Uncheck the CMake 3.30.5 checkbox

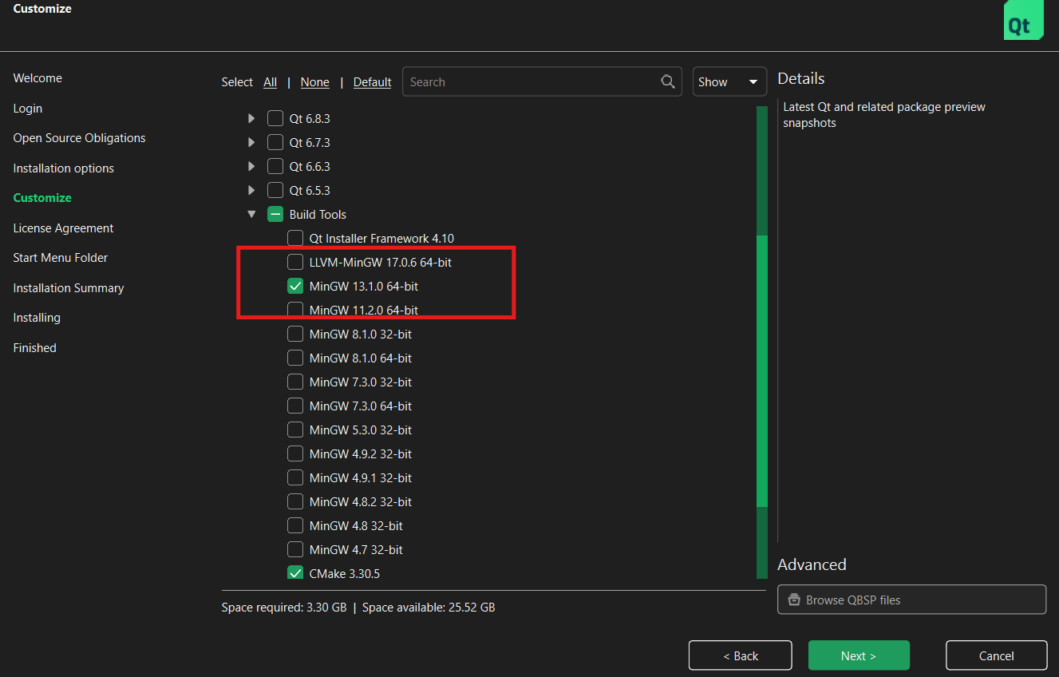[295, 573]
